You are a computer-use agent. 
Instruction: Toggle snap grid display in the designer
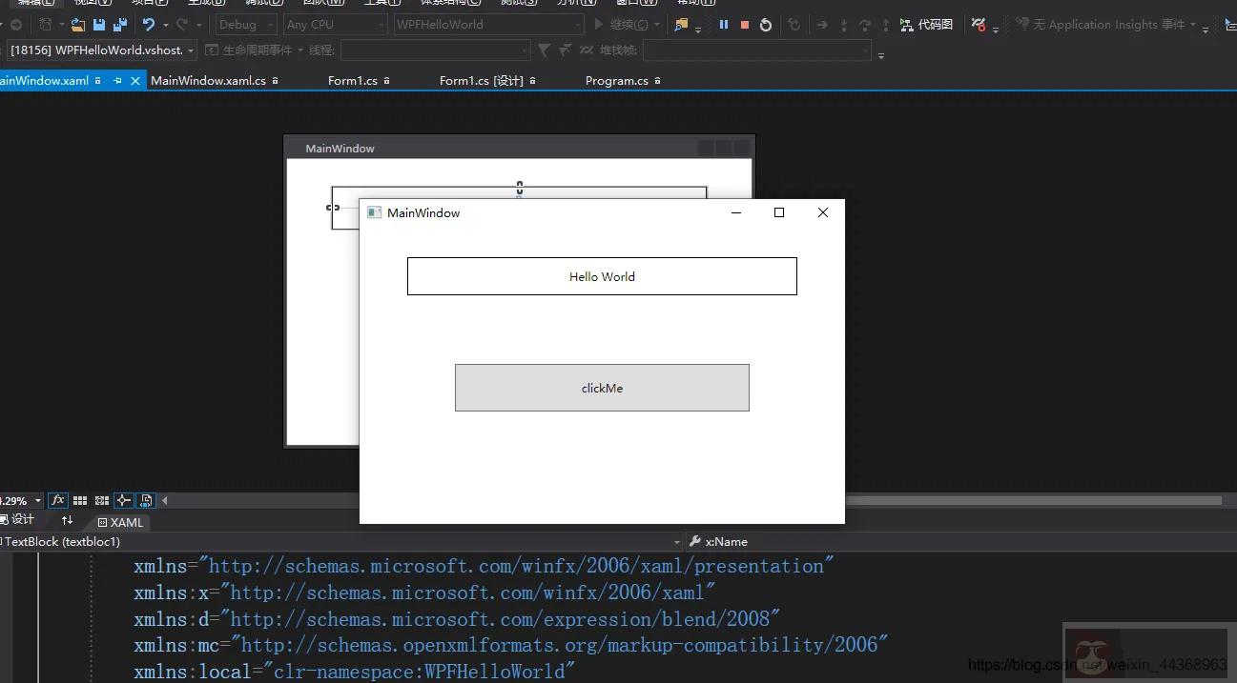tap(80, 500)
